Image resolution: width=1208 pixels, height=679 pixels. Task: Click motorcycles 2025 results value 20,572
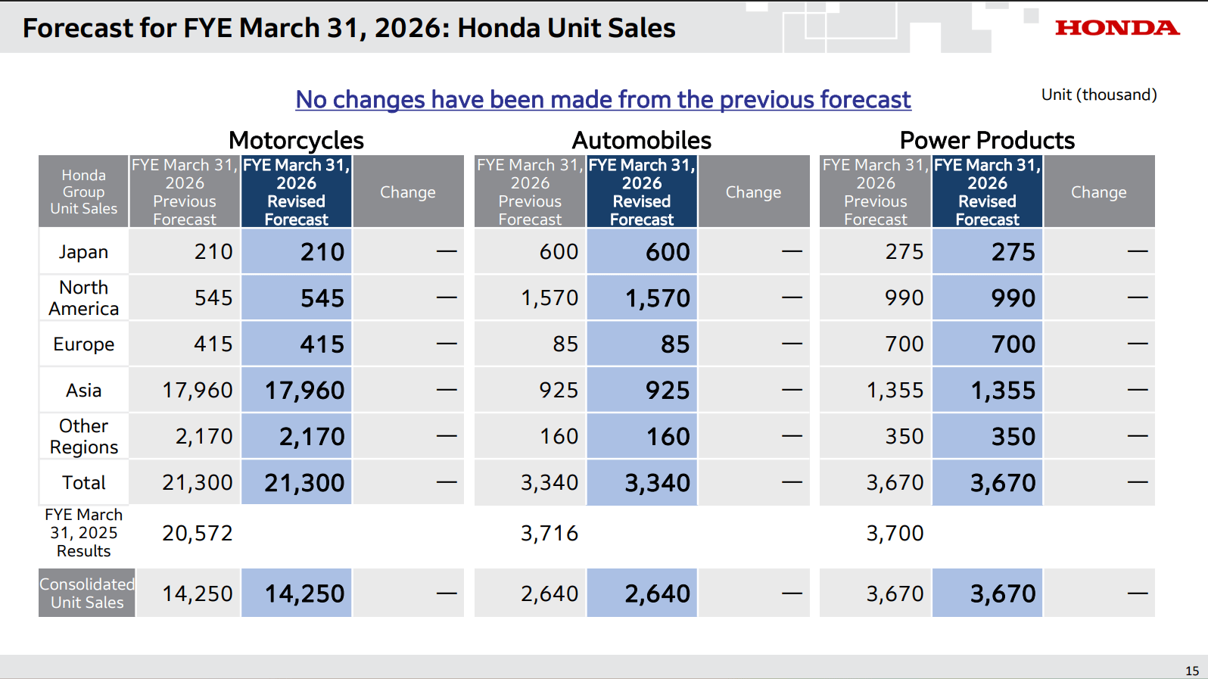tap(197, 534)
